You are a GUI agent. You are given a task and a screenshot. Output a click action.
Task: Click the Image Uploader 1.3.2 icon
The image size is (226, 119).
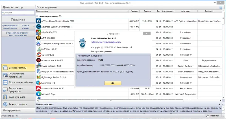(x=38, y=66)
